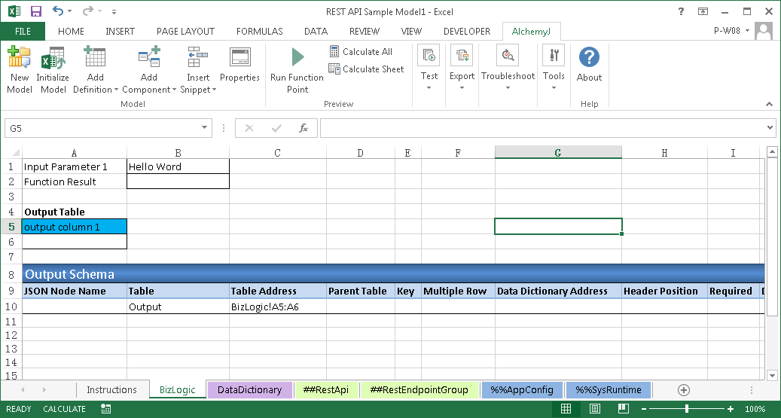
Task: Open the Add Definition menu
Action: point(95,69)
